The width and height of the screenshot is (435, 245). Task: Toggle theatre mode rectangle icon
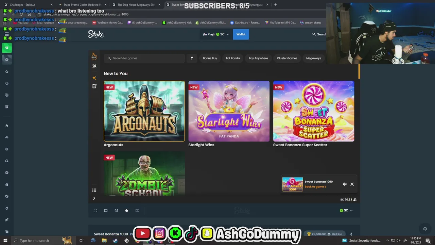(106, 211)
